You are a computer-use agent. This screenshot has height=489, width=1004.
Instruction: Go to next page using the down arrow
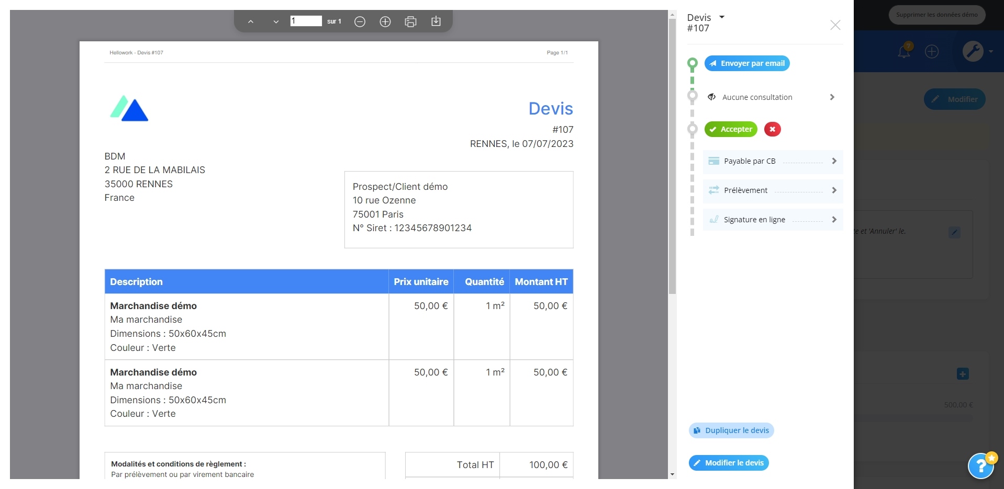[x=276, y=21]
